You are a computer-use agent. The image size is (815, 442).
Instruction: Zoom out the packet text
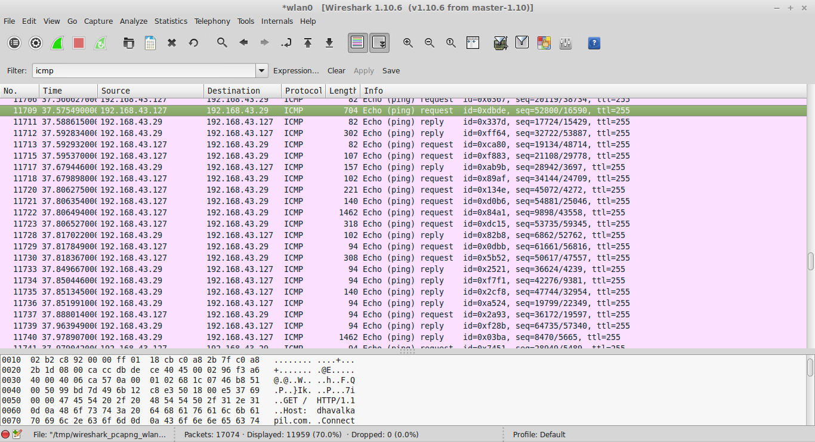click(430, 43)
